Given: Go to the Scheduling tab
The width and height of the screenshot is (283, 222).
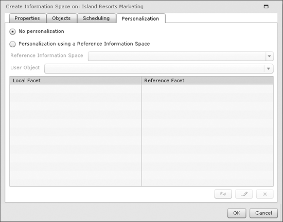Looking at the screenshot, I should pos(96,18).
